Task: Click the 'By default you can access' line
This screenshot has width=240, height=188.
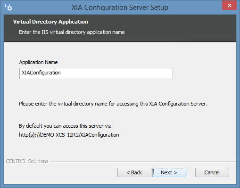Action: (x=65, y=126)
